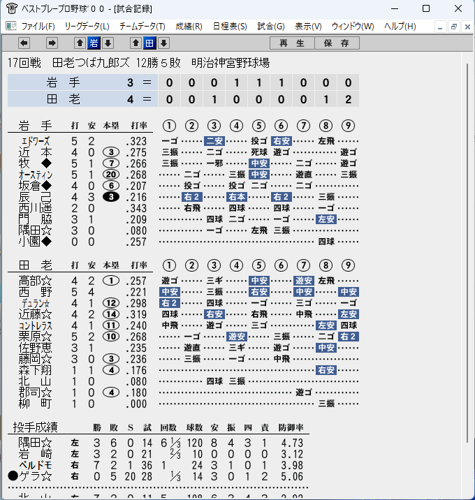Open the ヘルプ(H) menu
Screen dimensions: 475x500
(x=400, y=26)
